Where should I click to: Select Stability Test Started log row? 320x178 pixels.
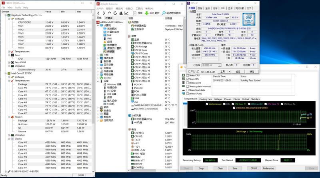(x=253, y=80)
